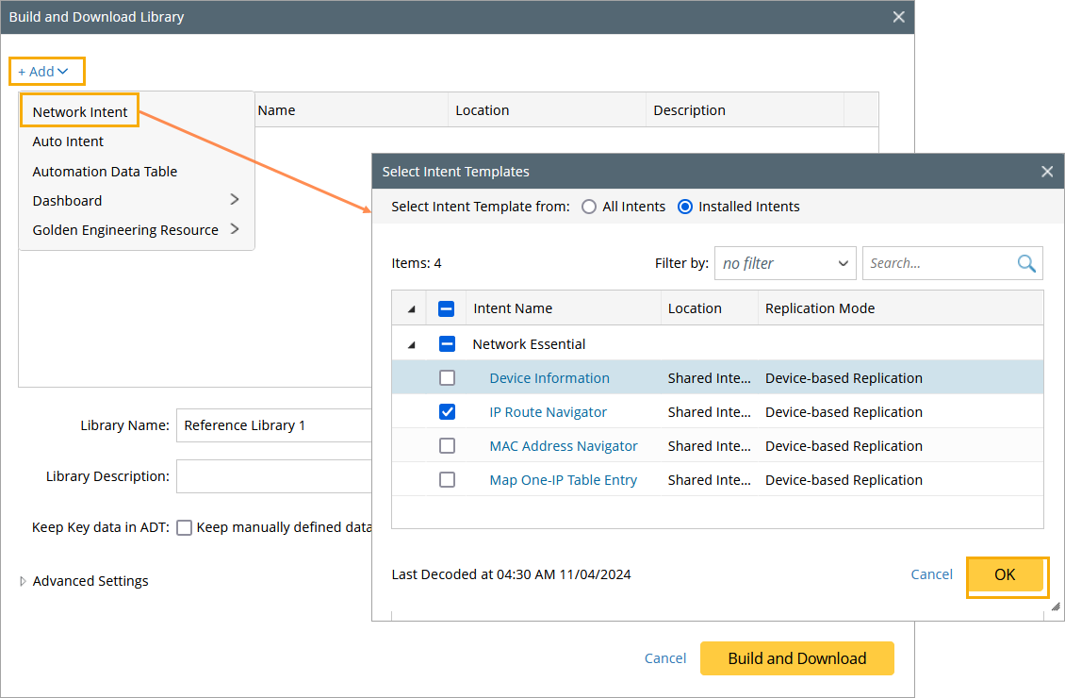
Task: Collapse the Network Essential tree group
Action: coord(411,345)
